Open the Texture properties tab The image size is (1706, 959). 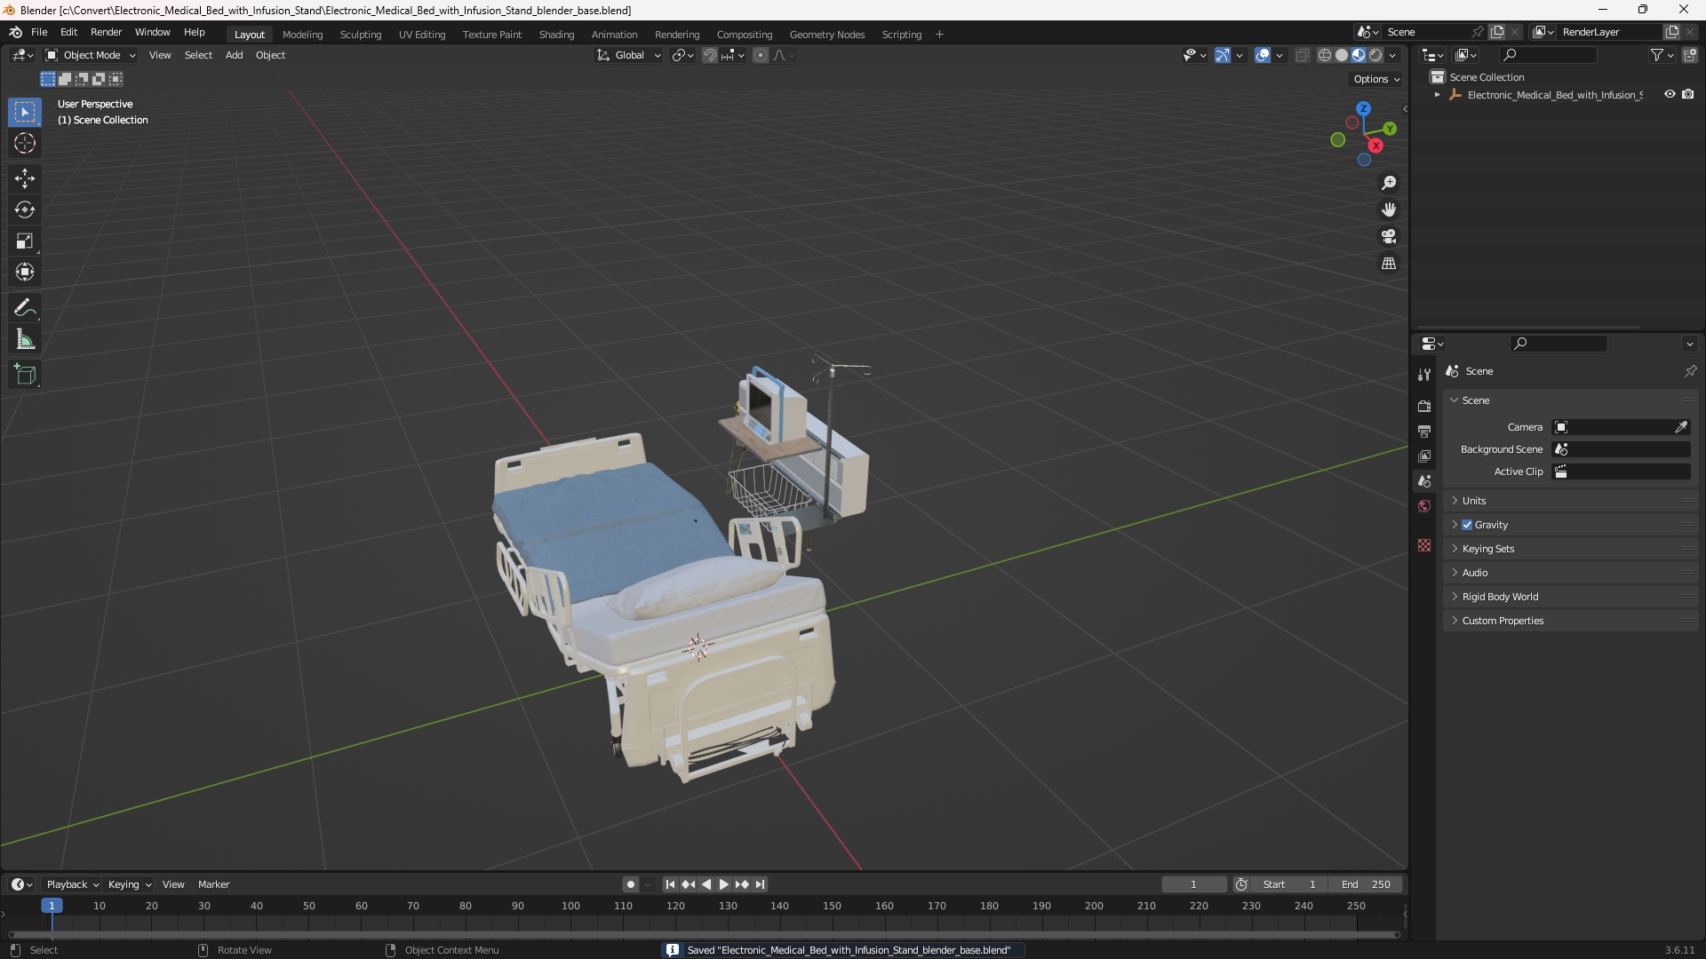click(1424, 545)
